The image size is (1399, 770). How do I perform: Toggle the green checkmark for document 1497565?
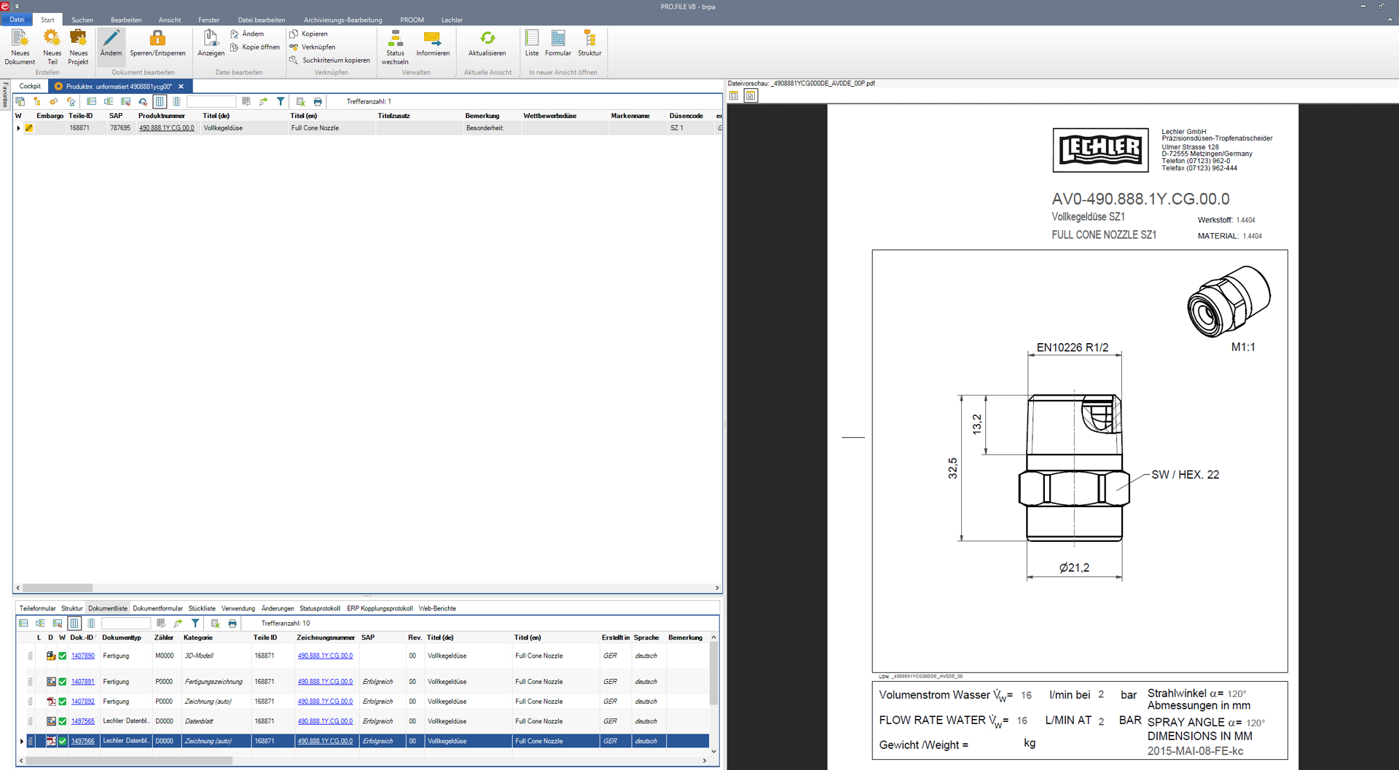click(63, 722)
